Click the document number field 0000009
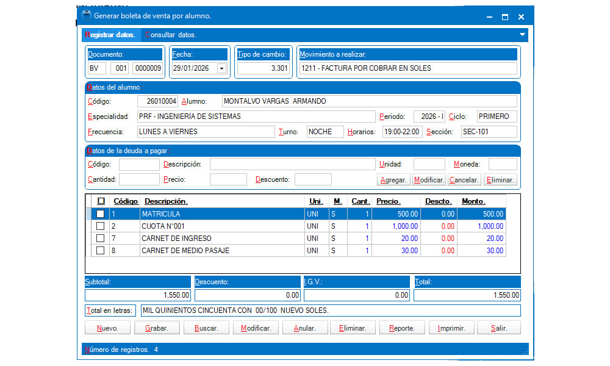Image resolution: width=610 pixels, height=366 pixels. tap(148, 68)
